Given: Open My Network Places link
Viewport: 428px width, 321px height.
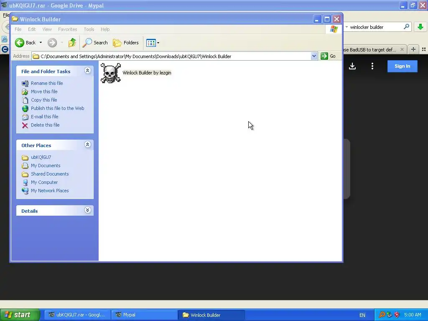Looking at the screenshot, I should tap(50, 191).
